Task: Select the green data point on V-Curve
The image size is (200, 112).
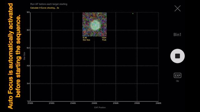Action: point(133,13)
